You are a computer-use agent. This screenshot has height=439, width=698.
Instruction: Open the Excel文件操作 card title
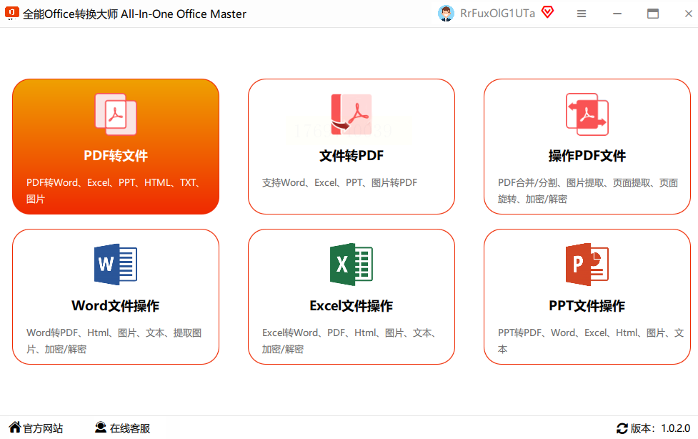tap(352, 306)
